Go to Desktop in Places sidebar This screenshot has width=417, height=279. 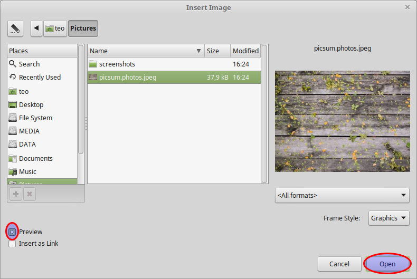(x=31, y=104)
